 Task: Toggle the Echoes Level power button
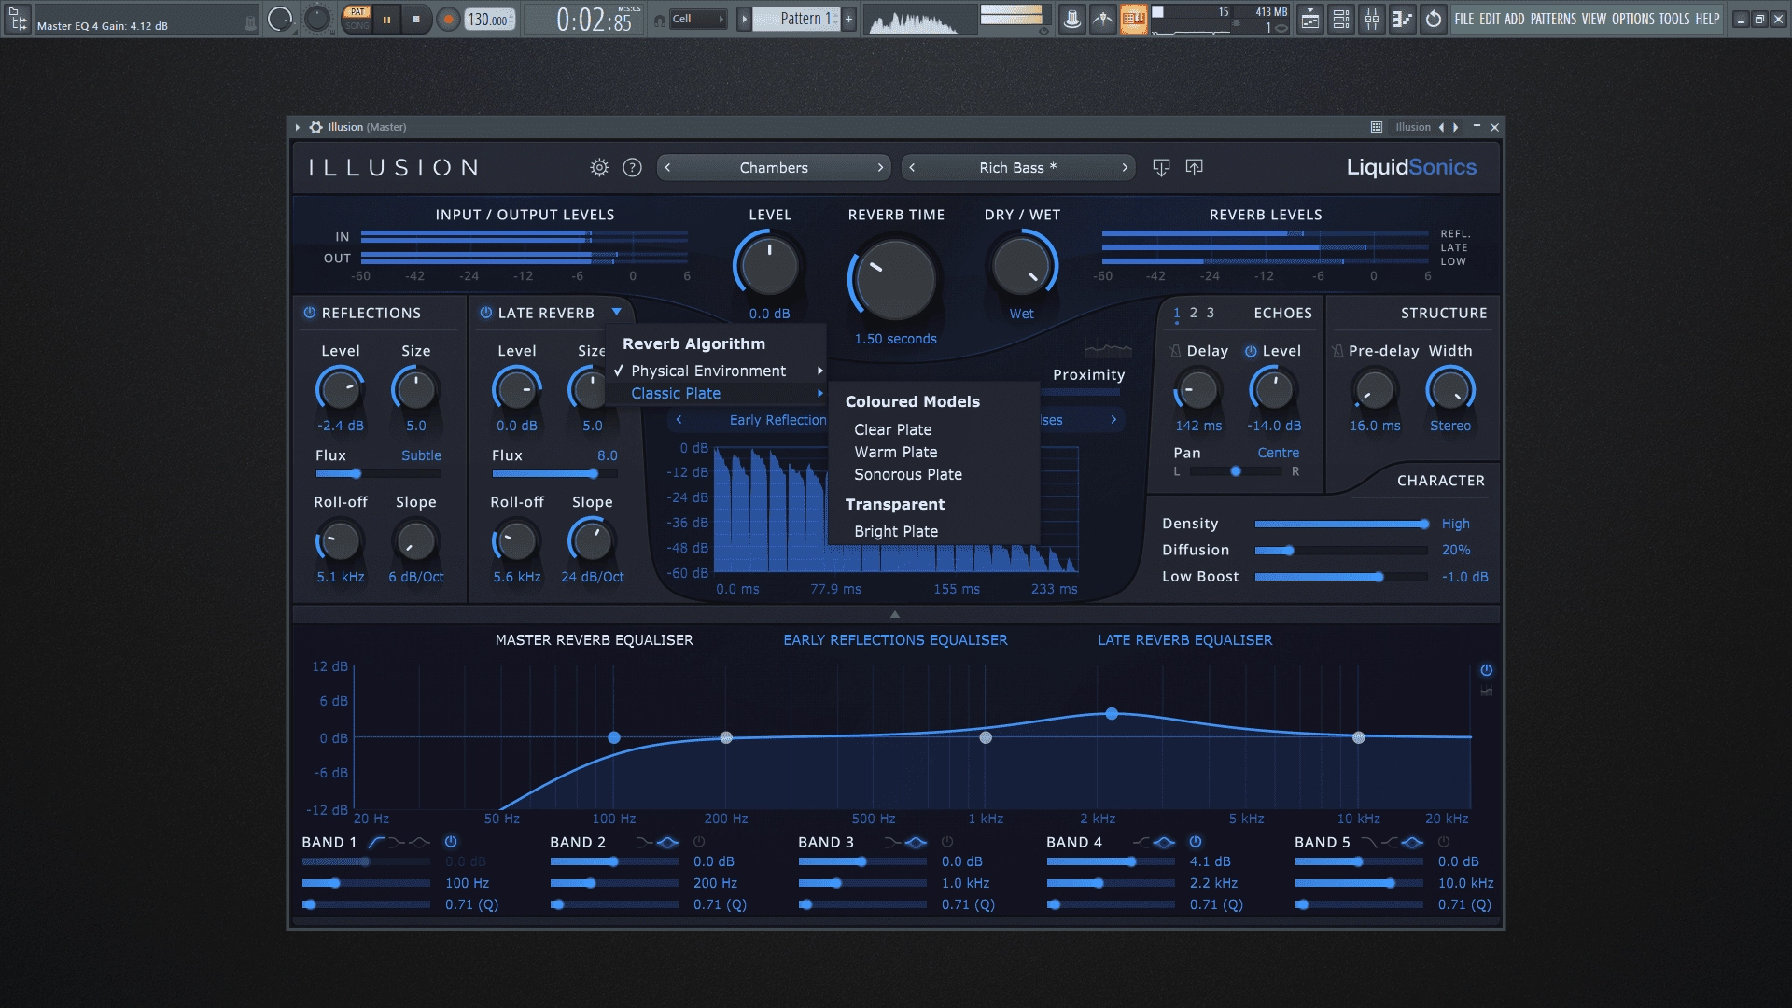click(x=1251, y=351)
